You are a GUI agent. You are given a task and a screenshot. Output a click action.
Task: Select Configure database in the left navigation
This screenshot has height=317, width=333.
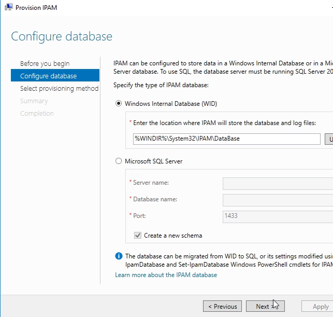[x=48, y=76]
